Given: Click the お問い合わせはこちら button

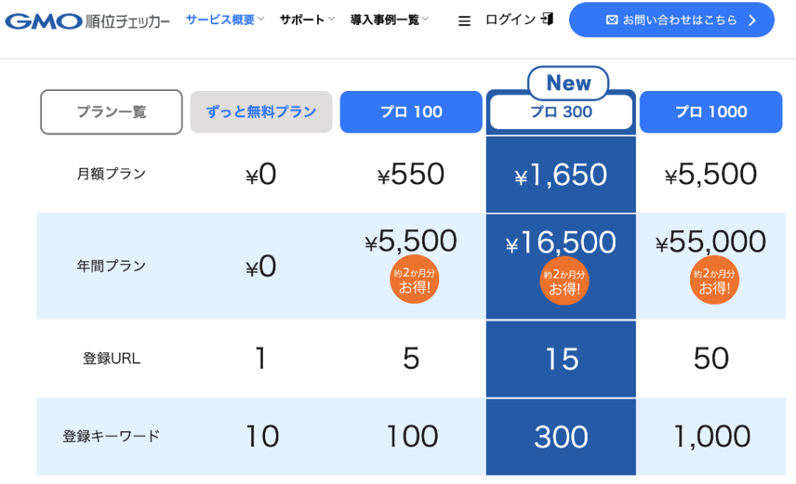Looking at the screenshot, I should pos(672,20).
